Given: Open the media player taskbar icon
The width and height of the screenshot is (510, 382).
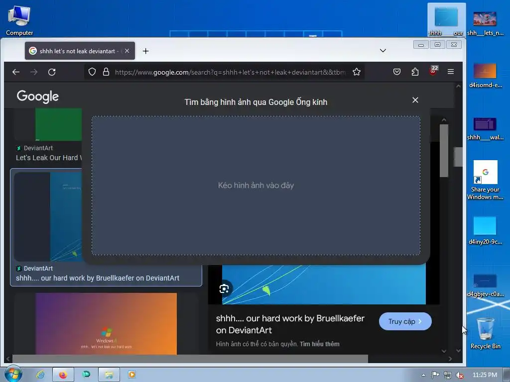Looking at the screenshot, I should 131,375.
